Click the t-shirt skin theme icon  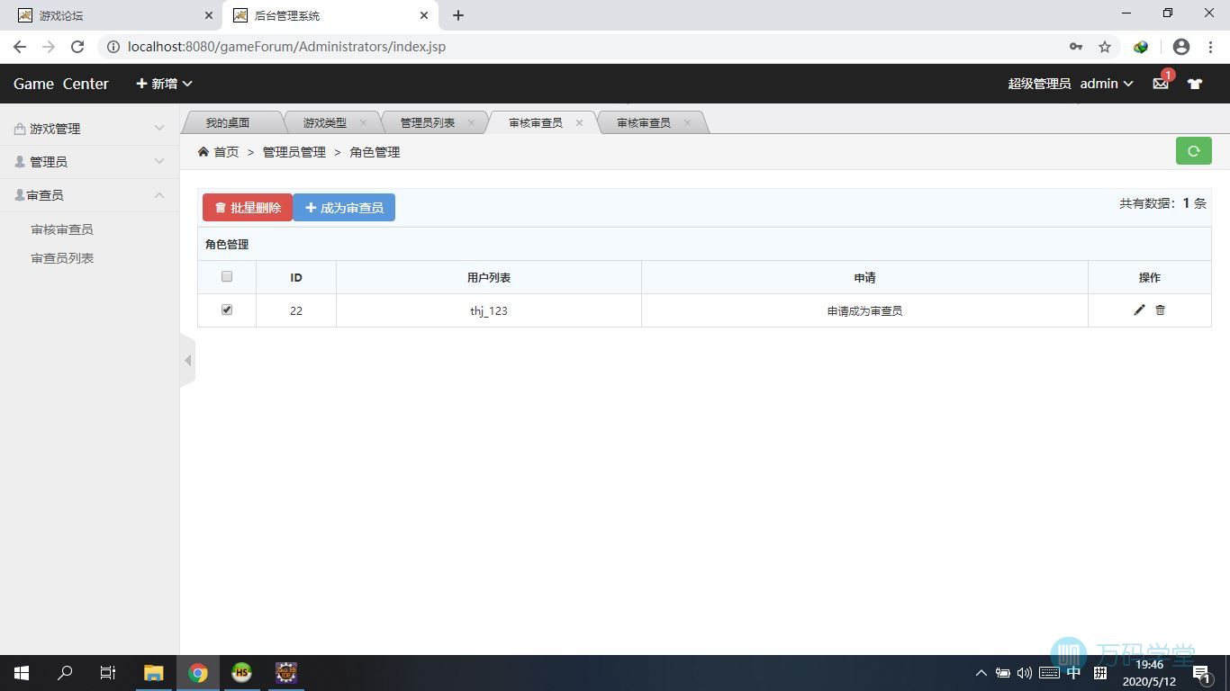click(1194, 84)
